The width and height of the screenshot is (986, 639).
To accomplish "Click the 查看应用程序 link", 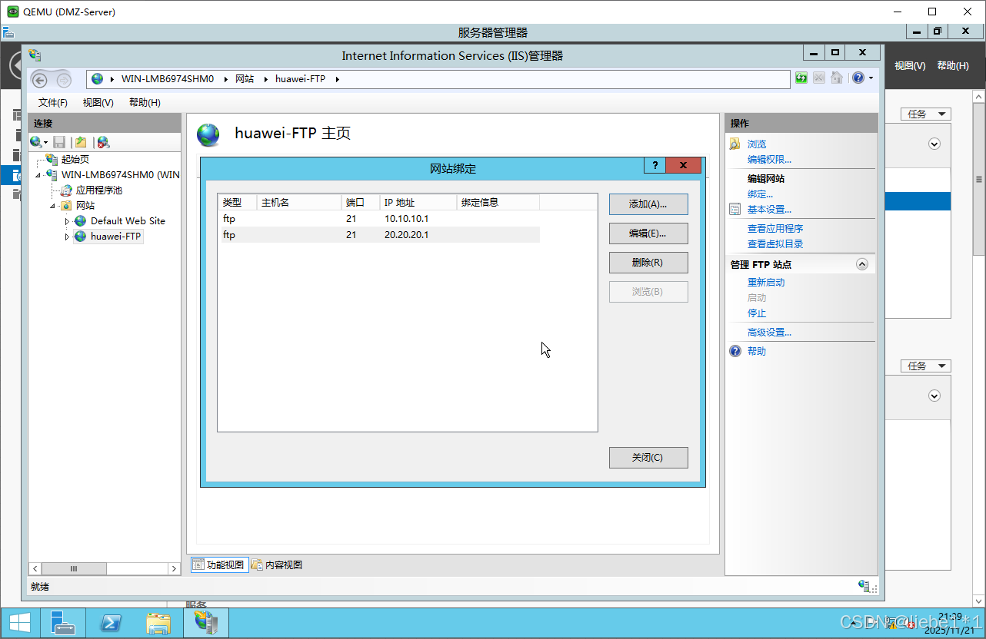I will (775, 229).
